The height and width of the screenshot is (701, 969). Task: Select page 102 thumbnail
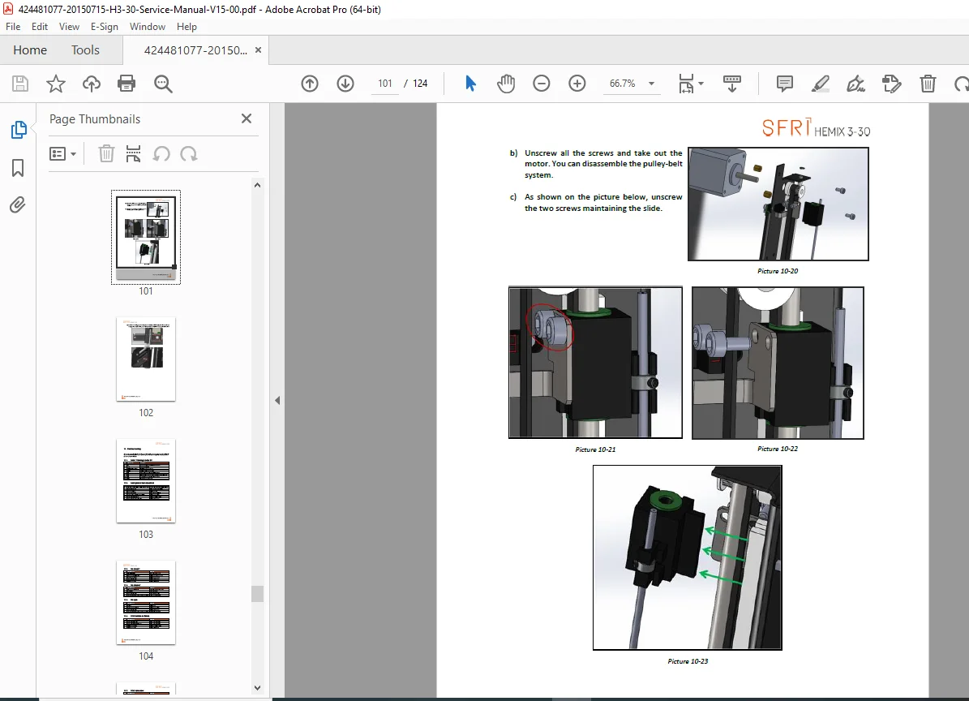point(146,359)
